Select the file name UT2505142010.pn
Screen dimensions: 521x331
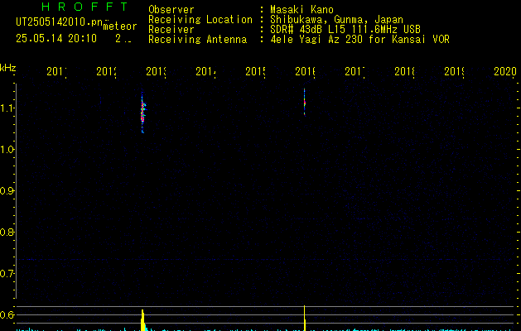60,22
